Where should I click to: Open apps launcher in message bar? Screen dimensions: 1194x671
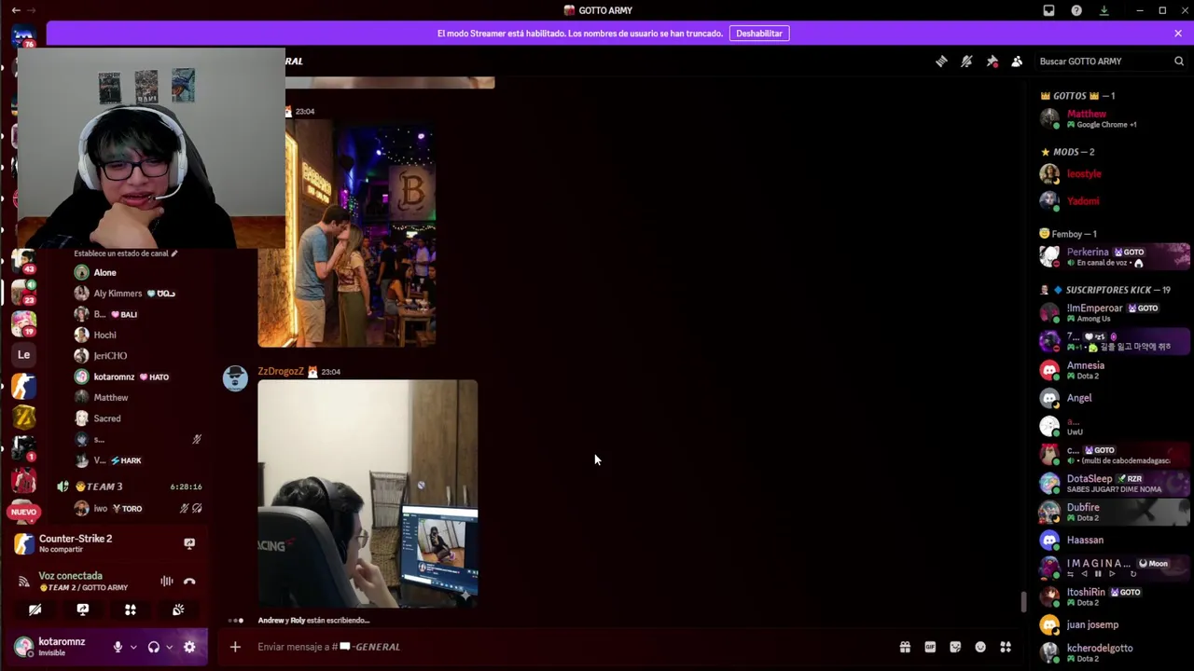point(1006,647)
